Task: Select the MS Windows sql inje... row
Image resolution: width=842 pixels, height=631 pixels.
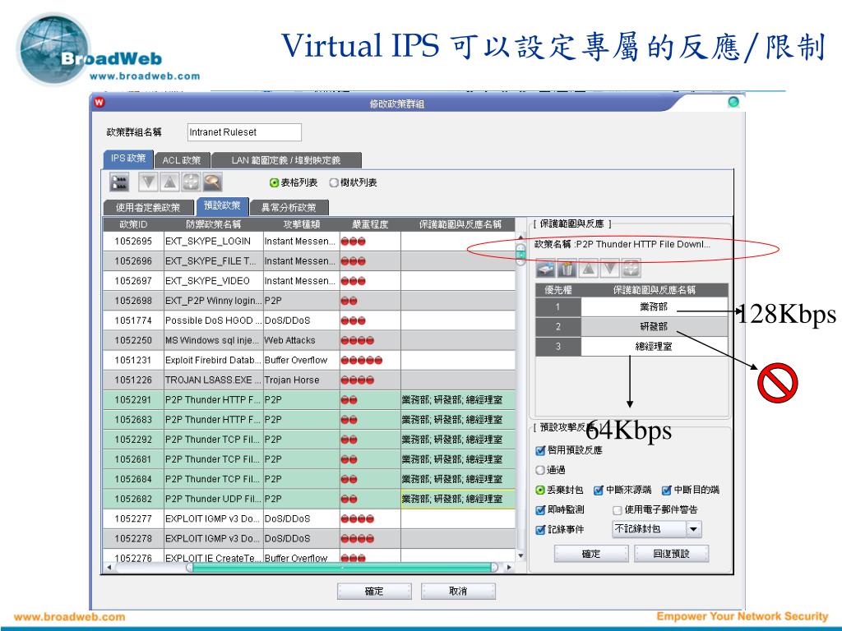Action: 309,341
